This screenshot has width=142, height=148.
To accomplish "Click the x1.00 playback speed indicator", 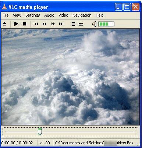I will click(x=45, y=143).
